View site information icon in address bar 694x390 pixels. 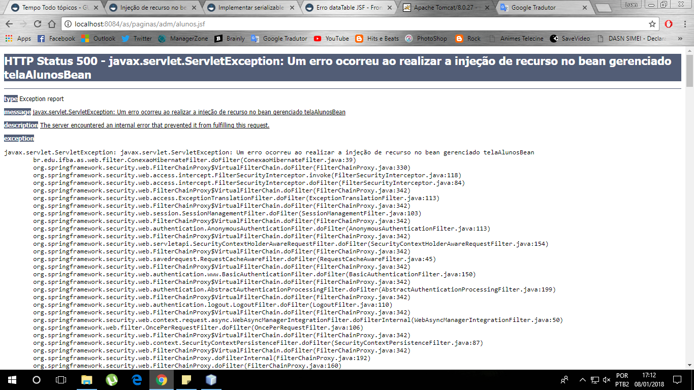pos(68,24)
